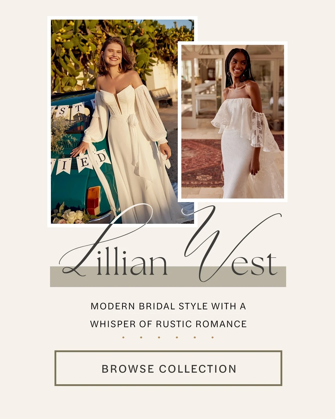Click the red patterned rug in right photo

click(x=202, y=163)
